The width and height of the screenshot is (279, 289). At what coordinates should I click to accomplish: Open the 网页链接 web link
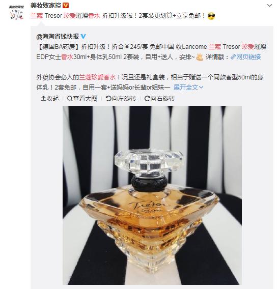coord(248,57)
